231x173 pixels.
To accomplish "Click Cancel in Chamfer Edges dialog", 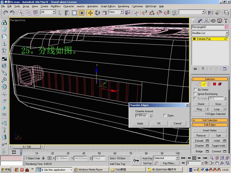I will coord(178,124).
